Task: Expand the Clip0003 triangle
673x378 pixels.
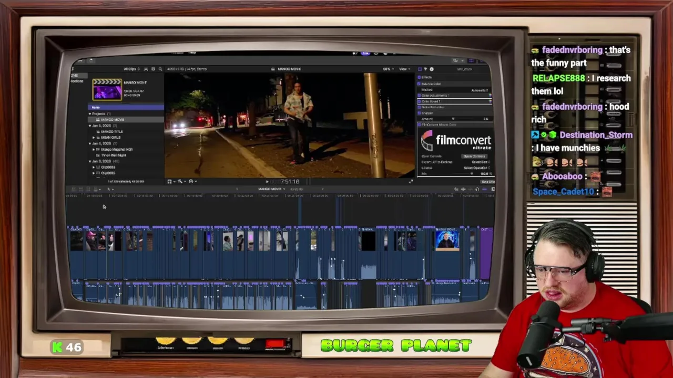Action: tap(94, 167)
